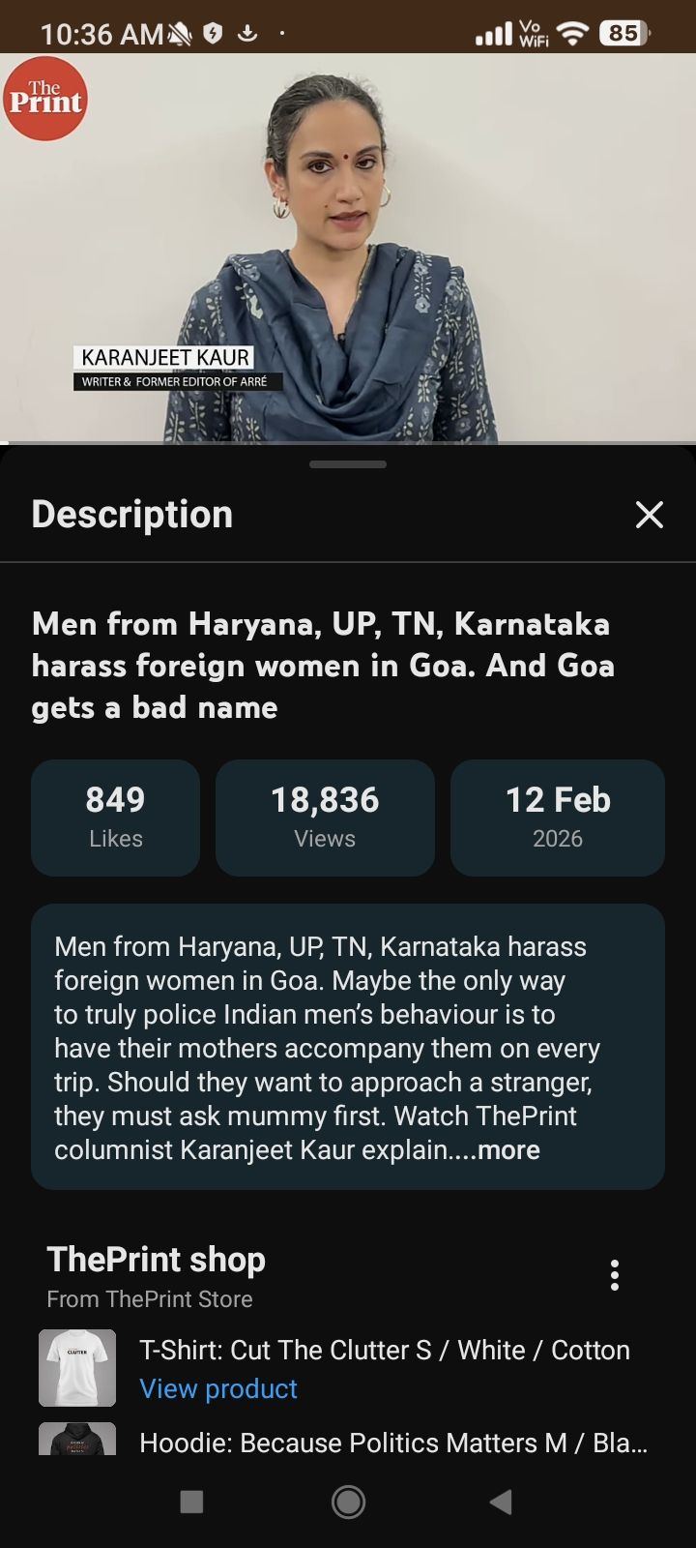Open the Hoodie product thumbnail
Image resolution: width=696 pixels, height=1548 pixels.
[77, 1439]
